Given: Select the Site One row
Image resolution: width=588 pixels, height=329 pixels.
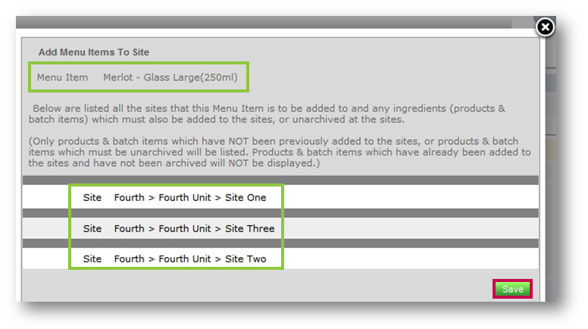Looking at the screenshot, I should pyautogui.click(x=280, y=198).
